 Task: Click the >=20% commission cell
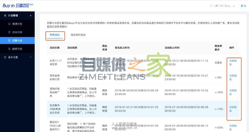tap(219, 128)
